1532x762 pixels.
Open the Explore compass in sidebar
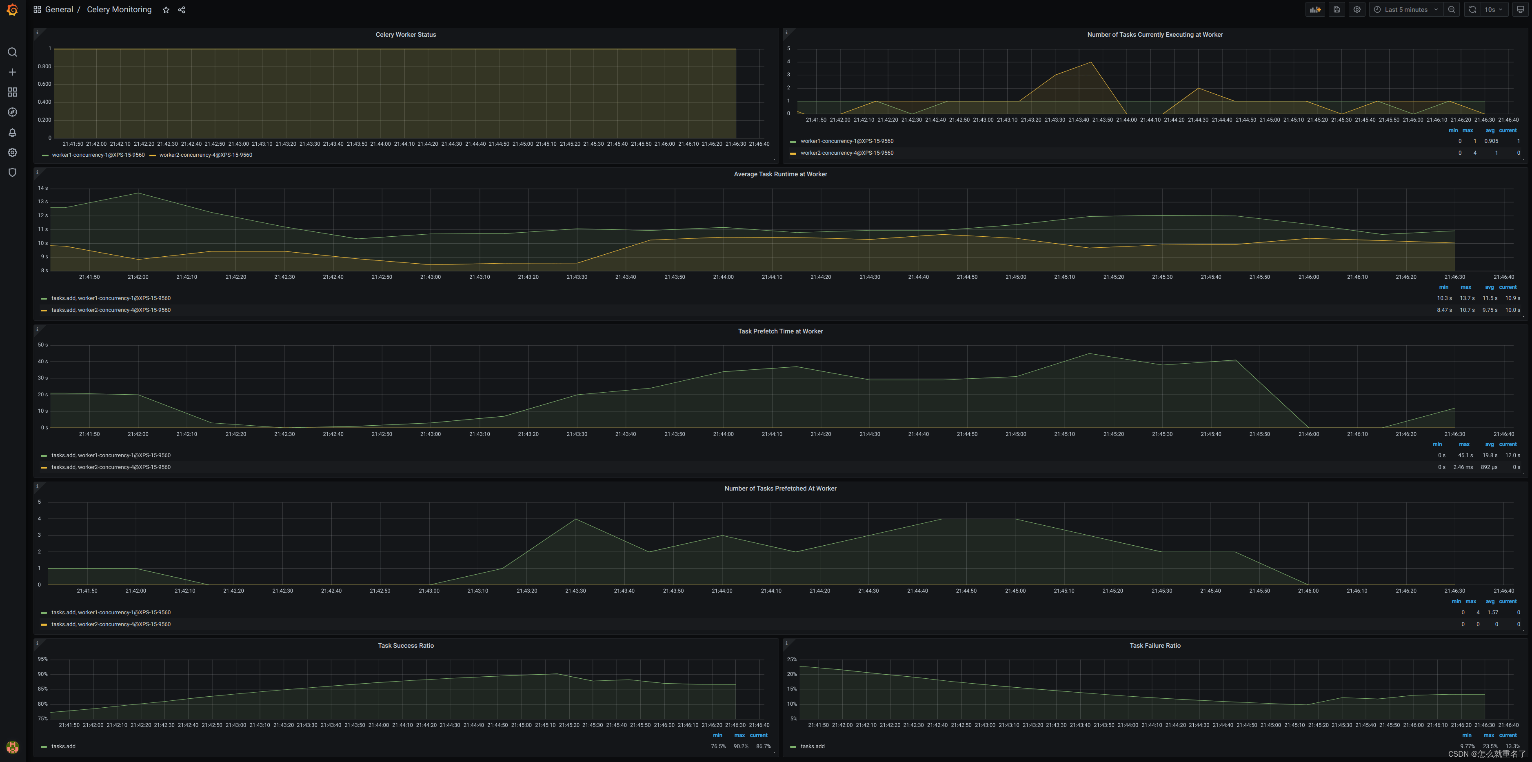click(12, 112)
